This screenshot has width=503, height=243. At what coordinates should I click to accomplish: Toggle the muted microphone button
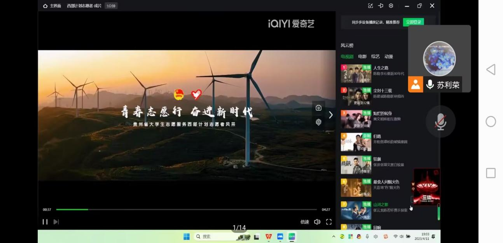[x=440, y=122]
